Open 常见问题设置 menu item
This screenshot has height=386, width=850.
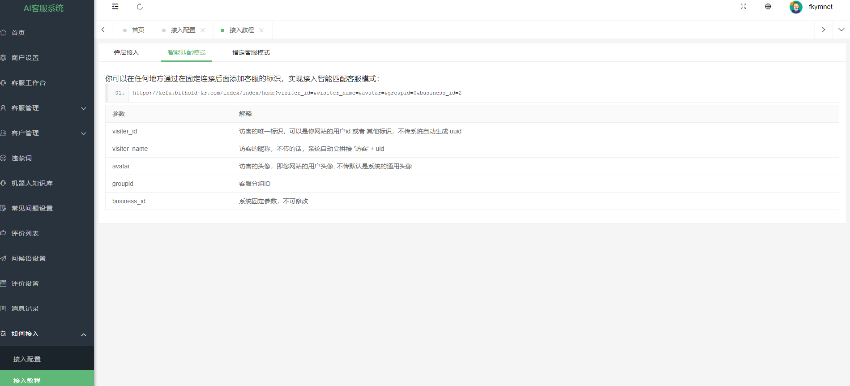47,208
